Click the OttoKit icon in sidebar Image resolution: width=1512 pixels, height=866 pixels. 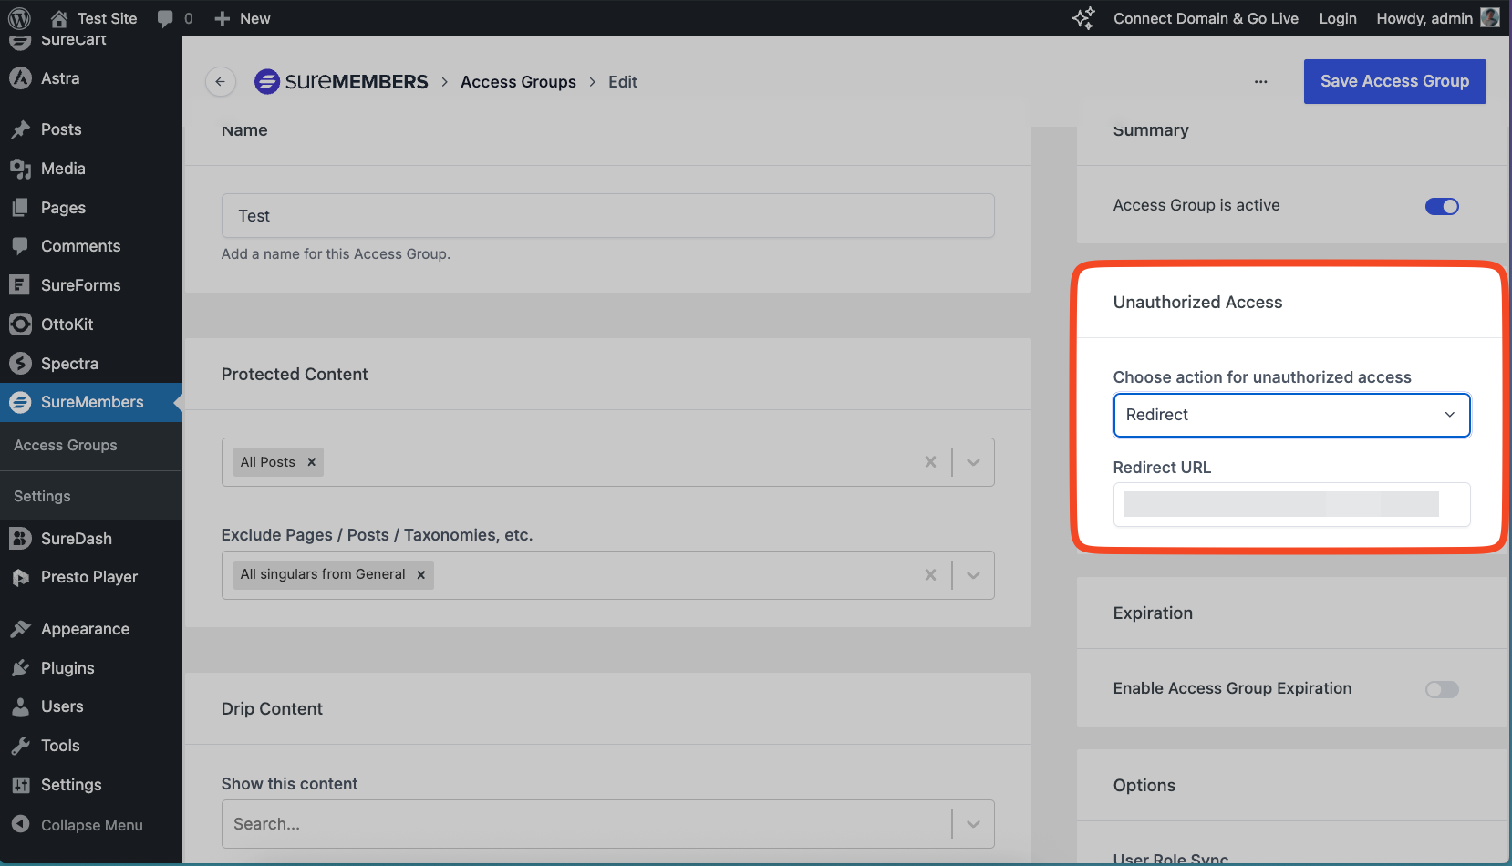20,325
